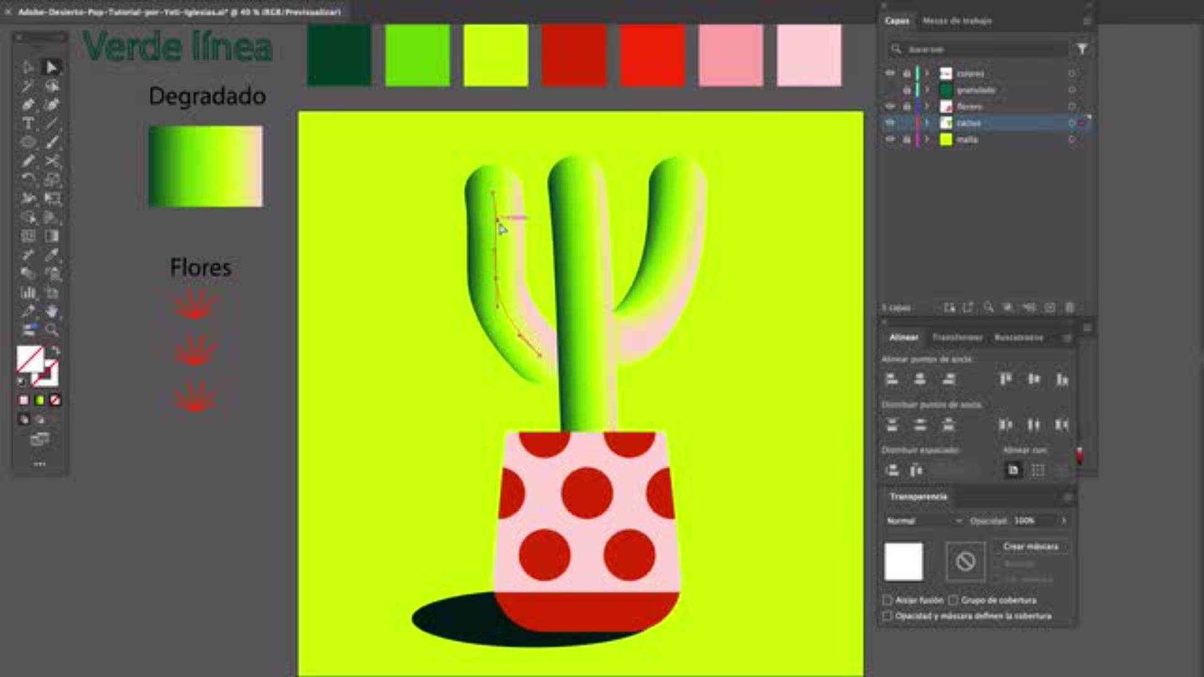Viewport: 1204px width, 677px height.
Task: Click the layers filter funnel icon
Action: coord(1082,49)
